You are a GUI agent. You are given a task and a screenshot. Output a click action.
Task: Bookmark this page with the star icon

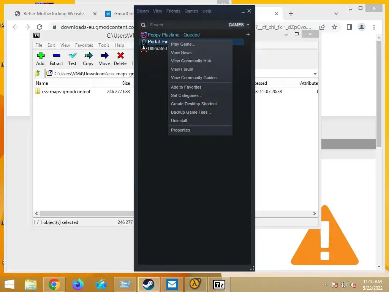pos(334,27)
